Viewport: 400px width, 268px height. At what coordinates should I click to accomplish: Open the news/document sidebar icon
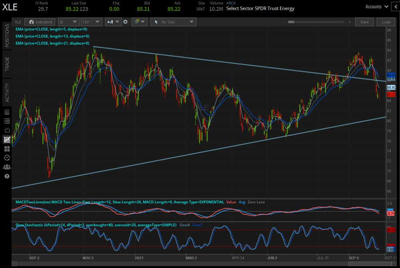click(7, 112)
